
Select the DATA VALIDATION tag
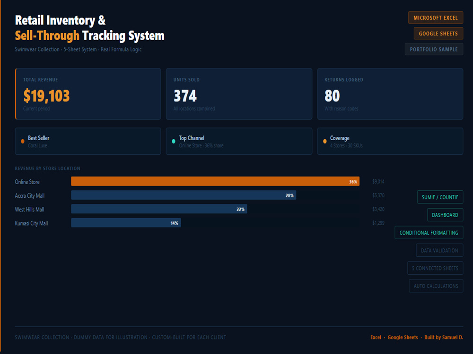click(439, 251)
